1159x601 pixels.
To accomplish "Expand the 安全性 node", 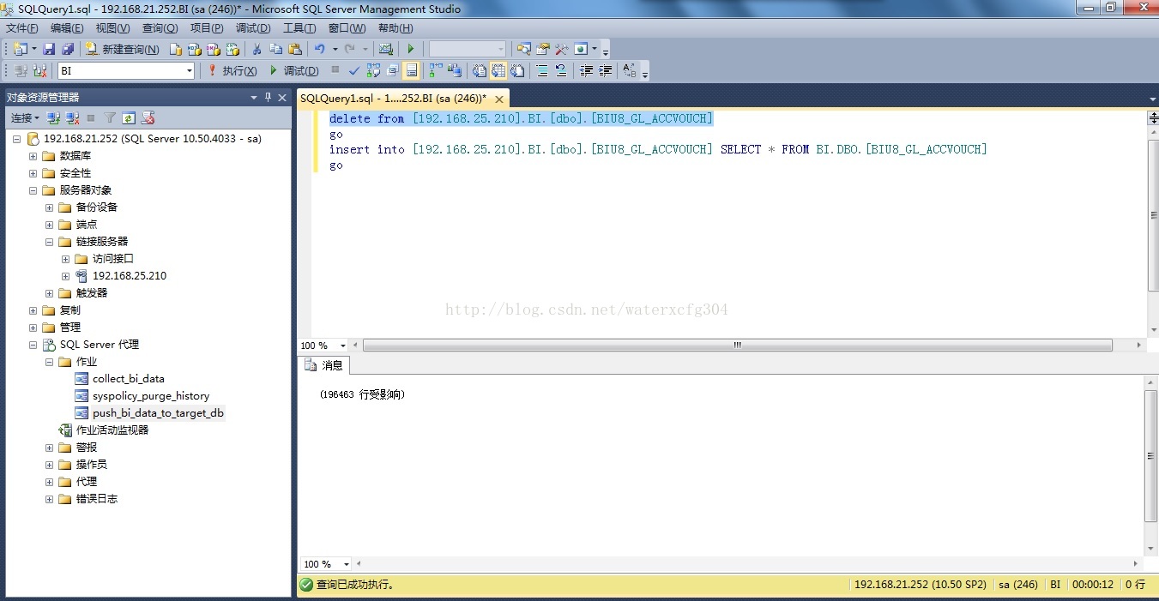I will (x=33, y=173).
